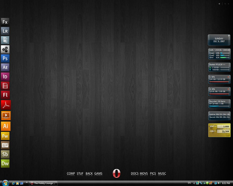Open the STUF shortcut
This screenshot has height=186, width=233.
(80, 174)
